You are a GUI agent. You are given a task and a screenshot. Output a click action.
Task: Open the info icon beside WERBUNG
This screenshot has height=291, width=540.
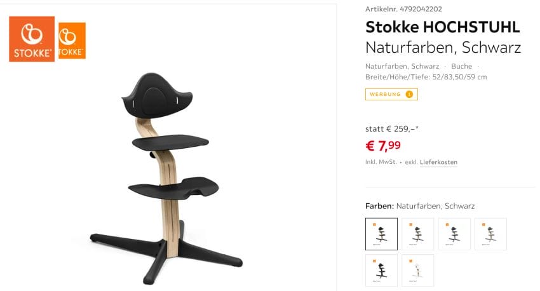tap(409, 94)
